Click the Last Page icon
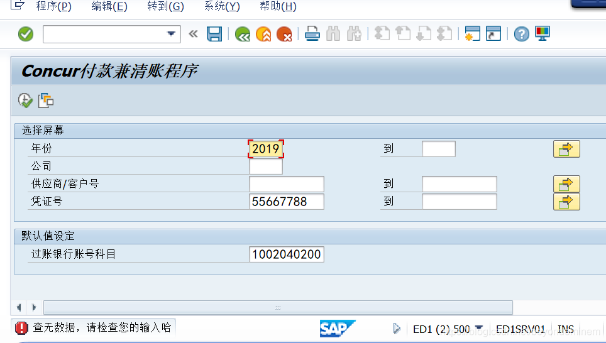The width and height of the screenshot is (606, 343). tap(444, 33)
